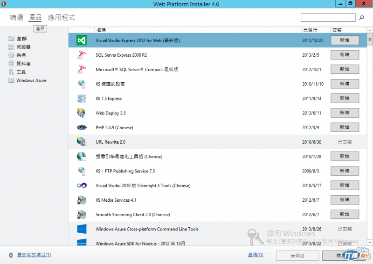Click the IIS 7.5 Express icon

pyautogui.click(x=82, y=99)
